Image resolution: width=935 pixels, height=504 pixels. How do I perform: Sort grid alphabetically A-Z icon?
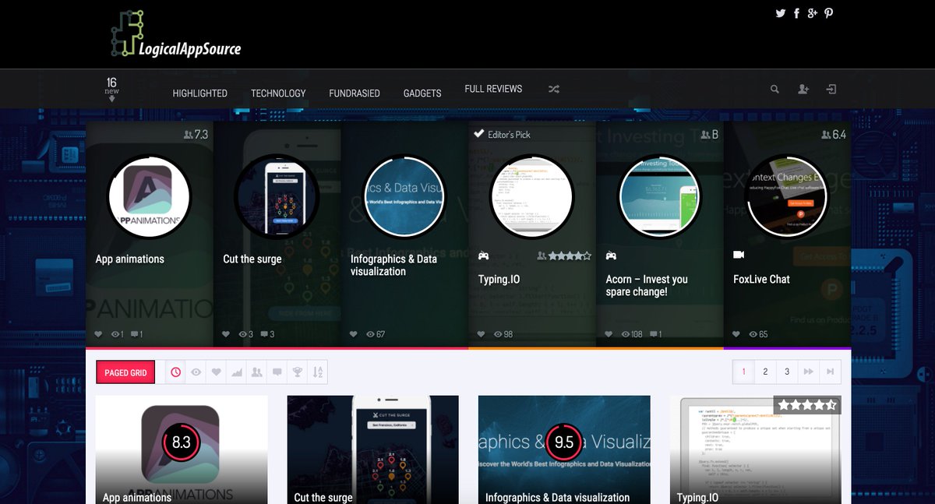coord(318,372)
